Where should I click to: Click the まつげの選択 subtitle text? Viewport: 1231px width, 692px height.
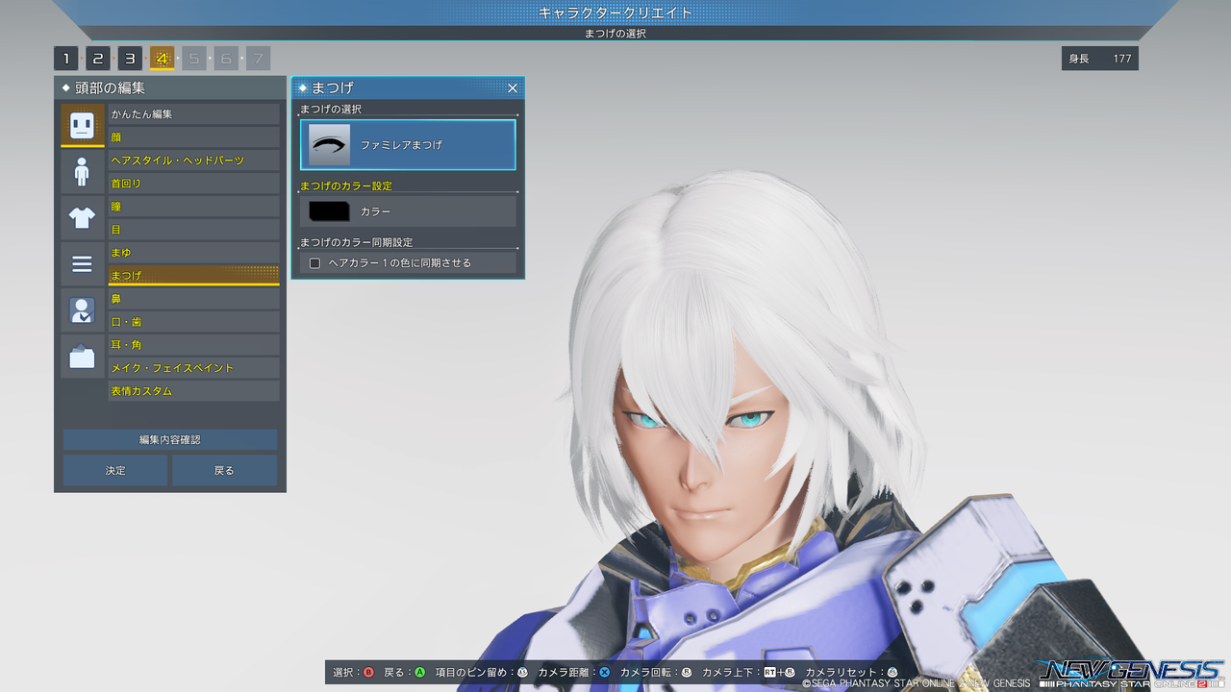[x=615, y=34]
